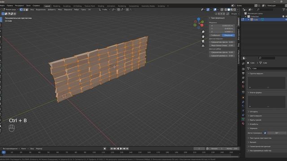287x161 pixels.
Task: Collapse the Группы вершин panel
Action: (x=256, y=73)
